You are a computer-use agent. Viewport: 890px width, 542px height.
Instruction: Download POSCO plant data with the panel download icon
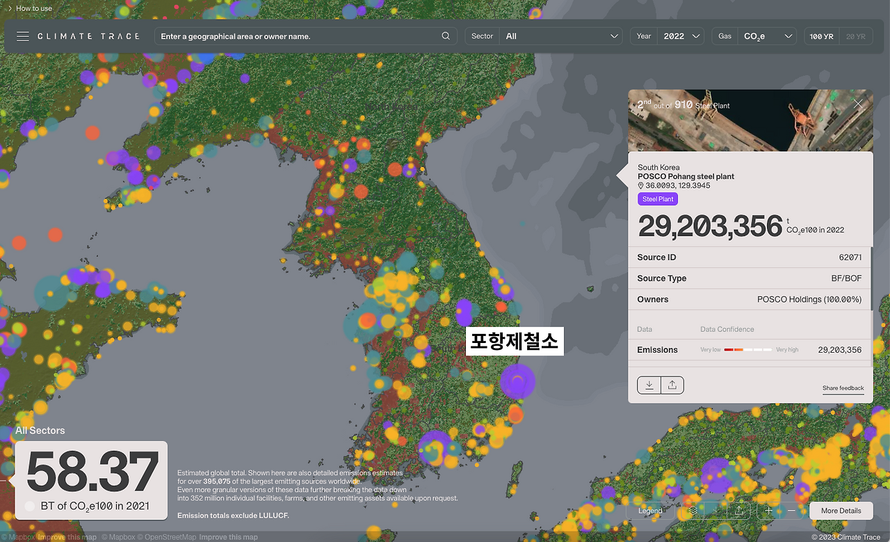tap(649, 384)
